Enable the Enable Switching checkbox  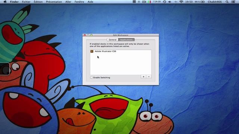click(x=91, y=77)
